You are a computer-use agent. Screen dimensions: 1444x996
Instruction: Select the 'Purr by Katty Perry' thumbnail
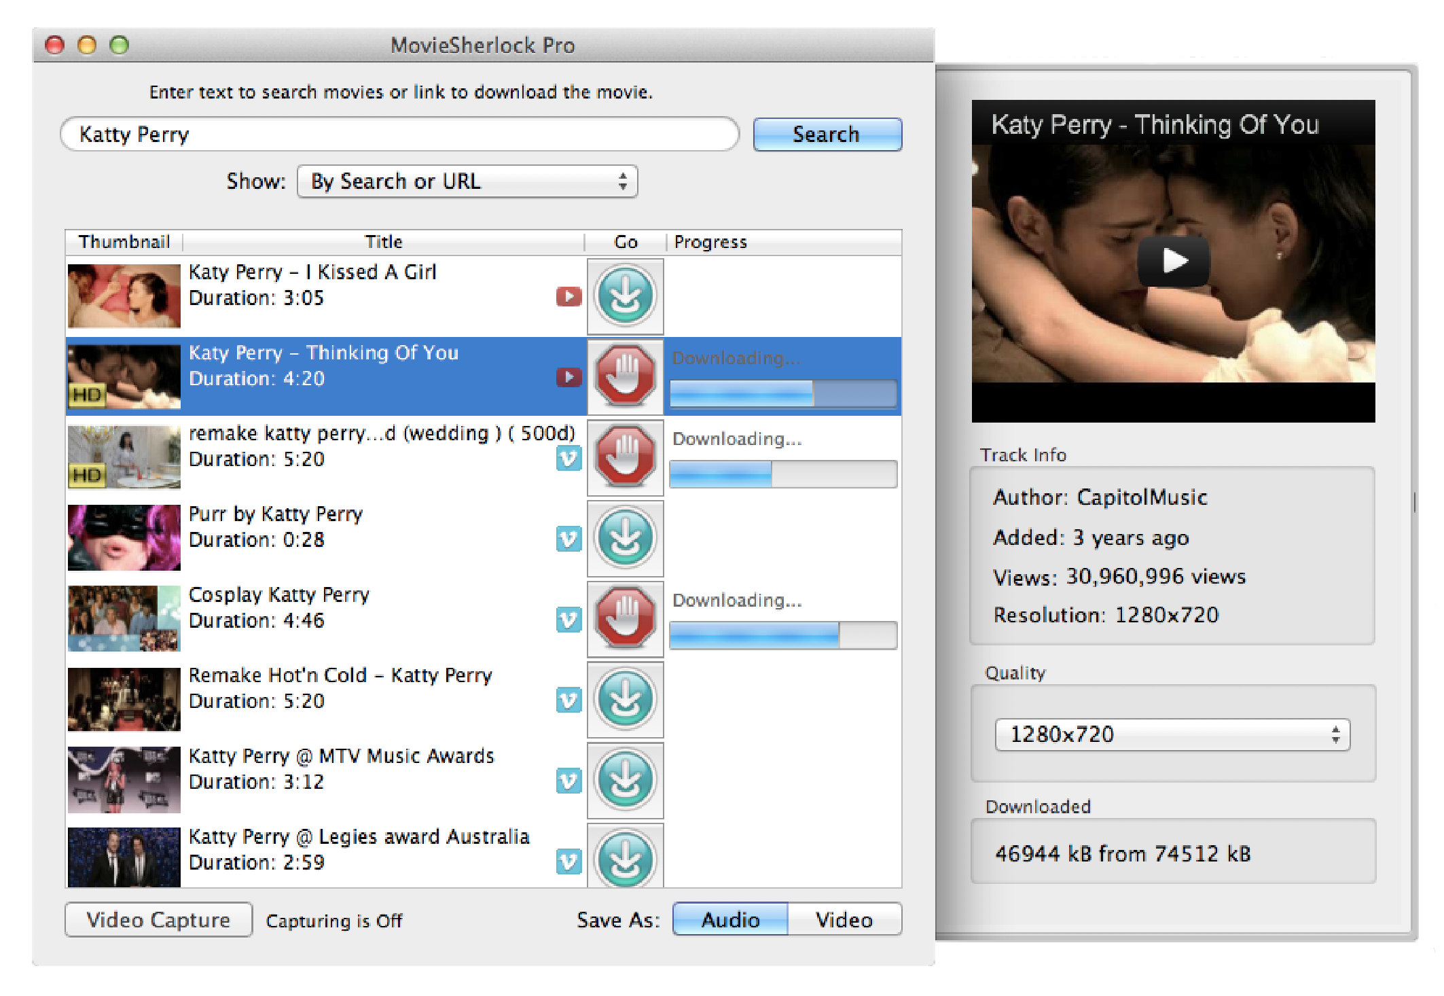124,538
